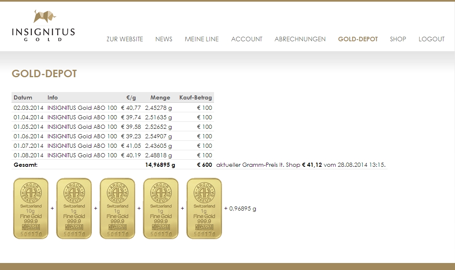Click the remainder text + 0,96895 g

click(x=240, y=208)
